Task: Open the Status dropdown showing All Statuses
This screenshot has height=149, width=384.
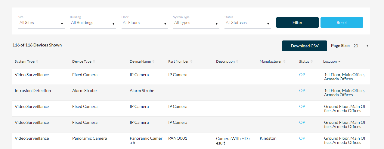Action: 248,23
